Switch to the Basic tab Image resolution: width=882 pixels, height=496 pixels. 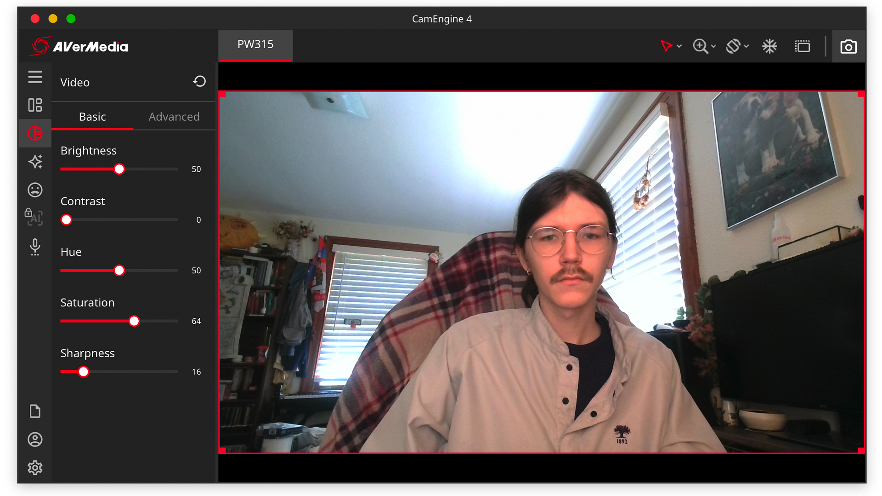[92, 117]
